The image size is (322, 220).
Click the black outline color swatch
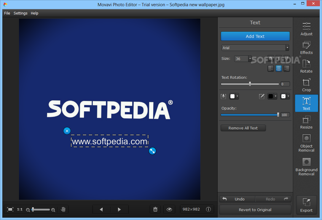pyautogui.click(x=271, y=96)
